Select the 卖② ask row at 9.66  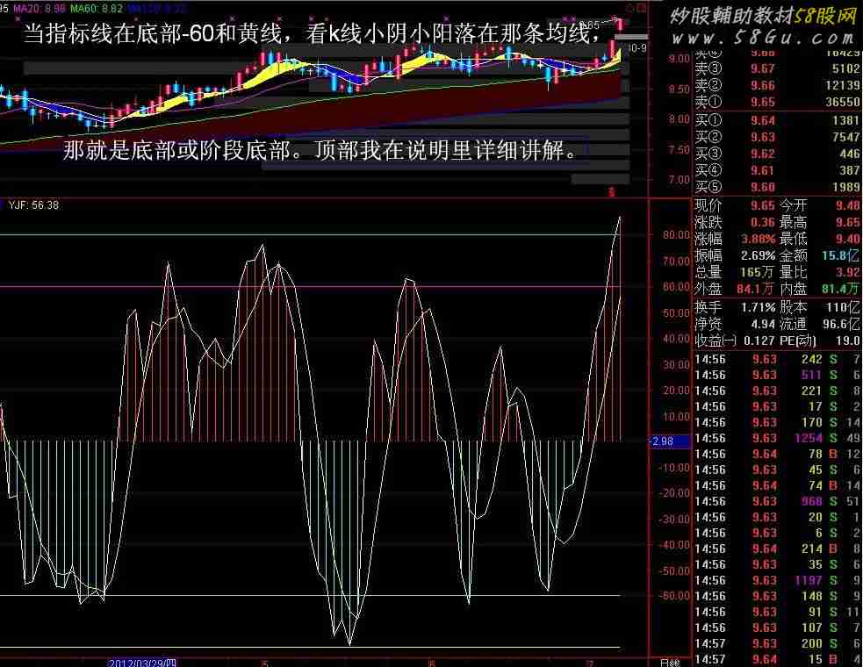click(777, 85)
